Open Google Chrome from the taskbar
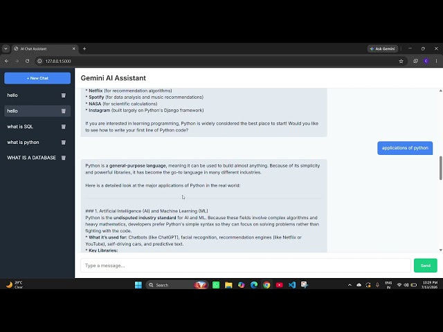 pyautogui.click(x=266, y=285)
